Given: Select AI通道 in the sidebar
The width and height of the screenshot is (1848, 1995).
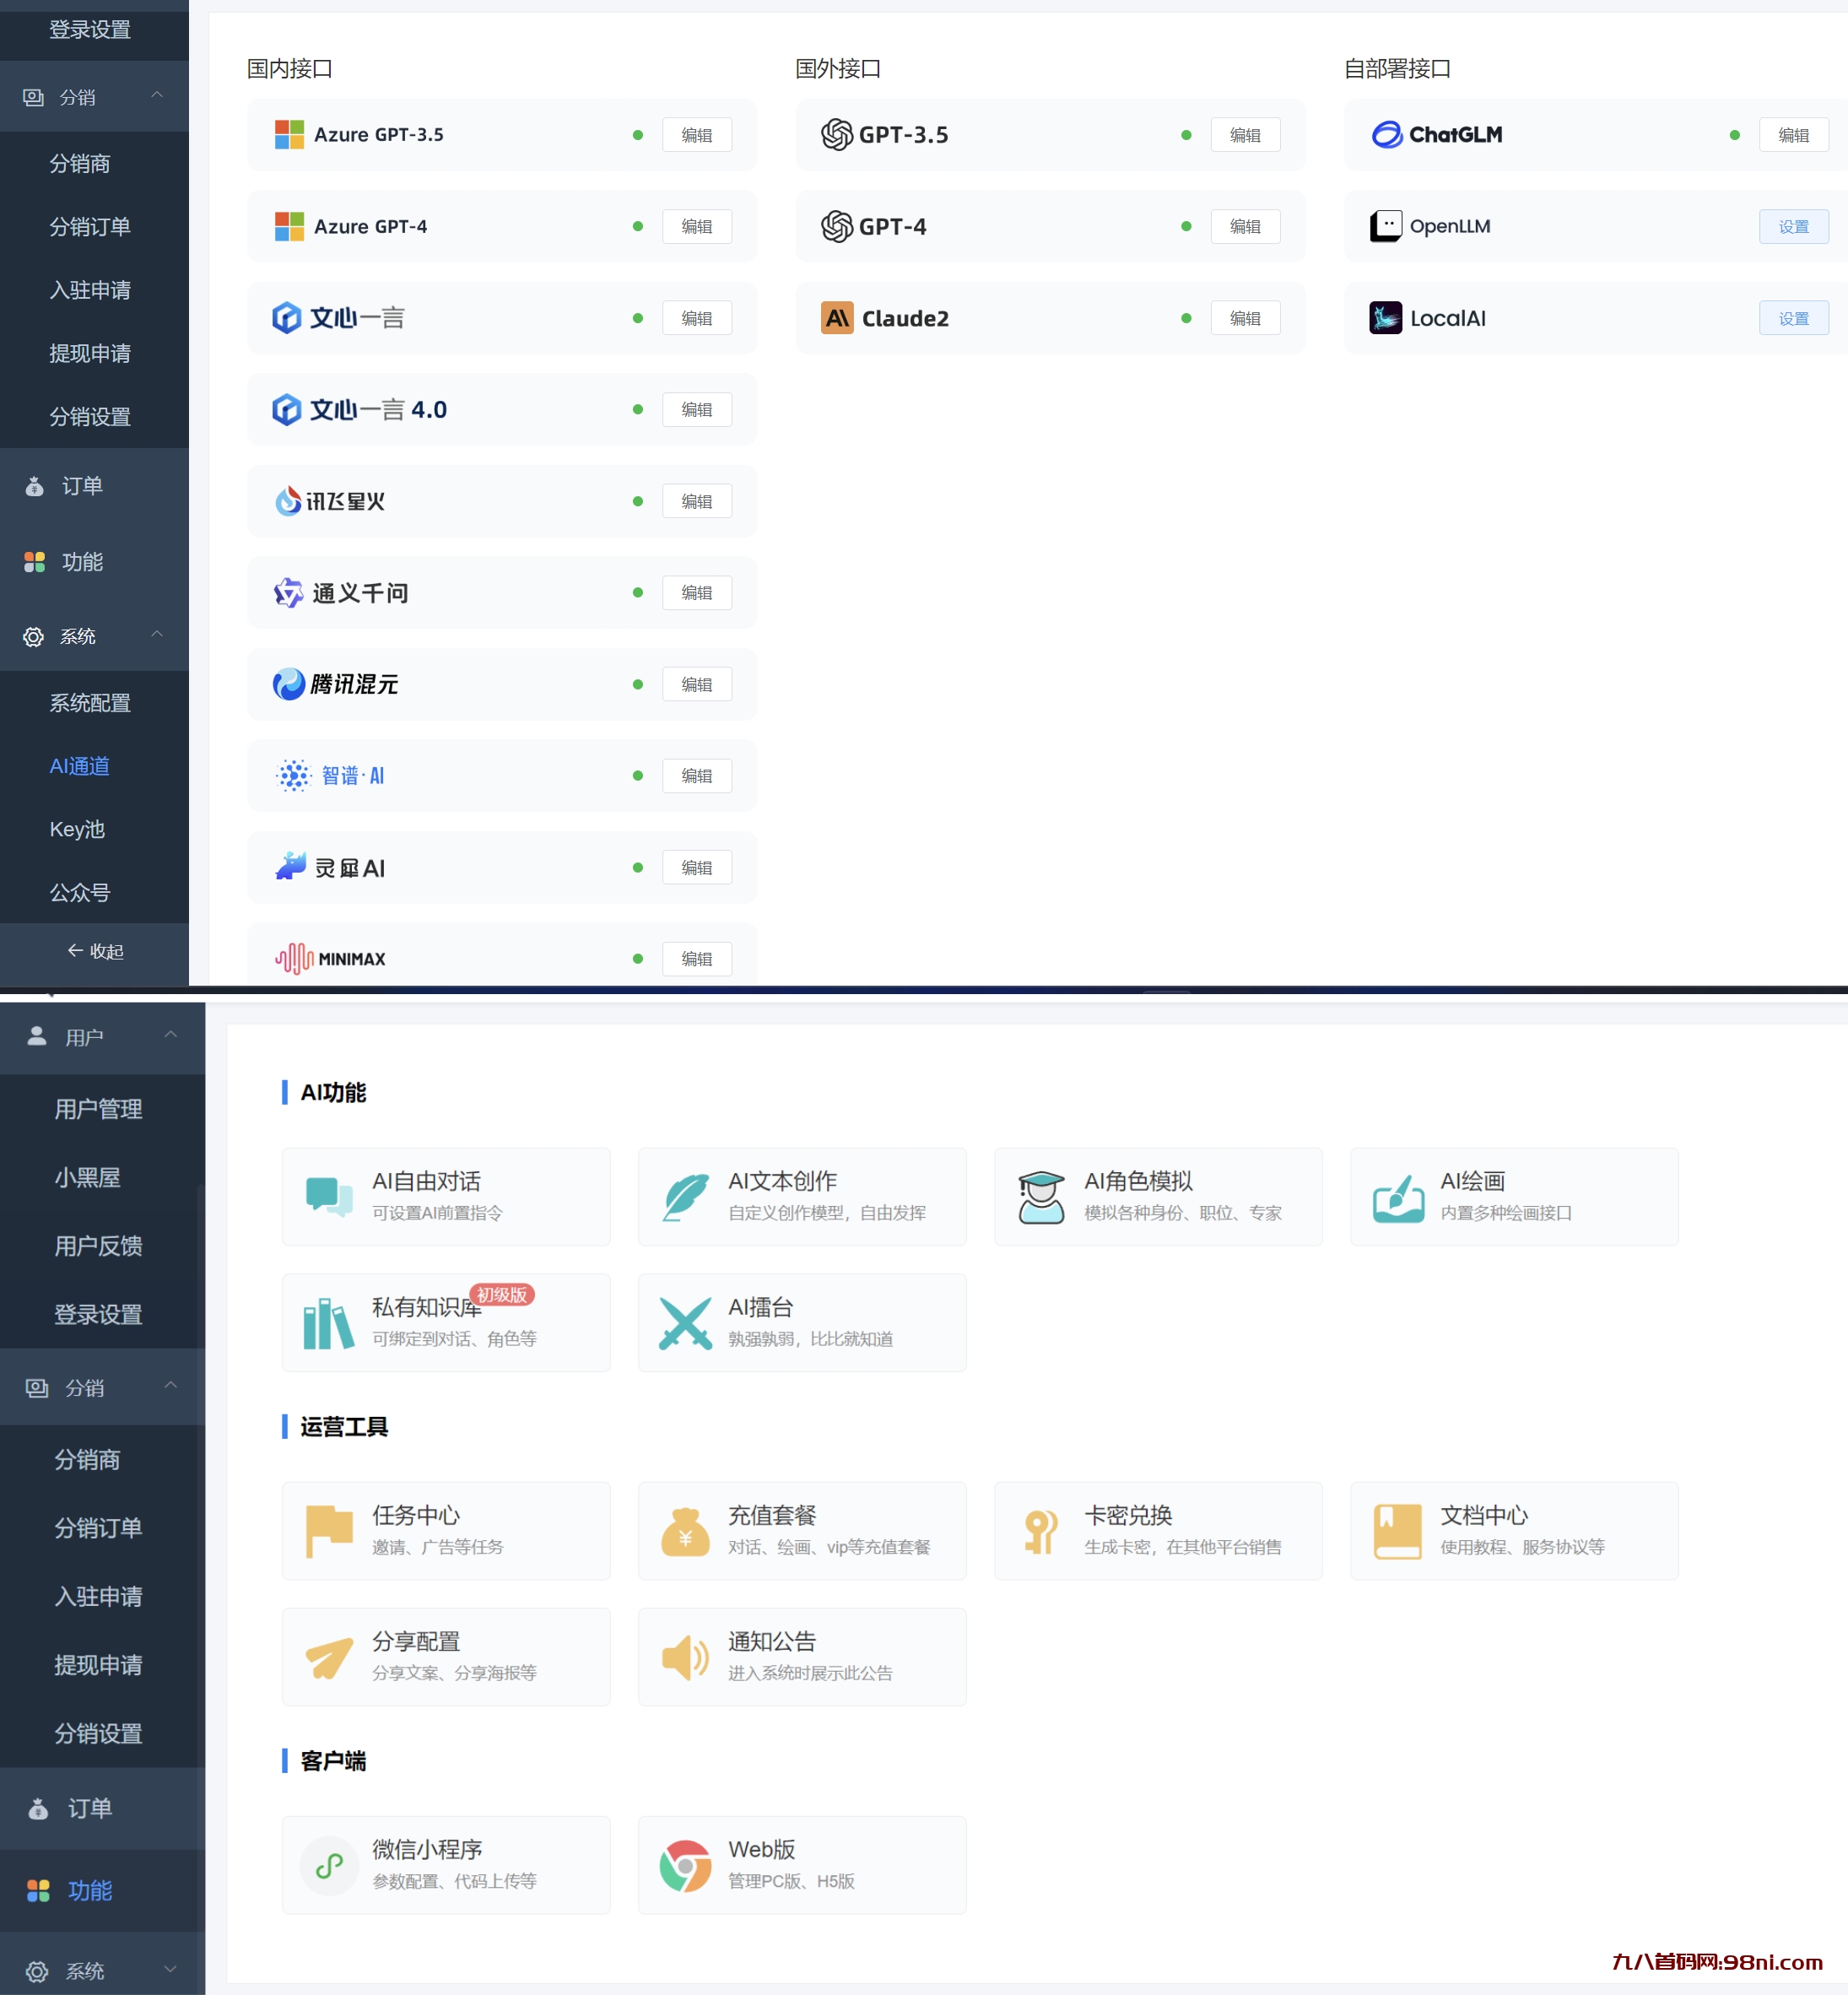Looking at the screenshot, I should tap(80, 766).
